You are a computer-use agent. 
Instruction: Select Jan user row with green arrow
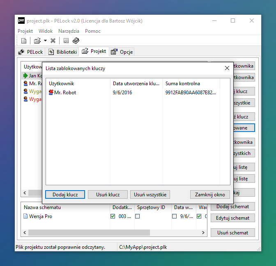pyautogui.click(x=32, y=75)
